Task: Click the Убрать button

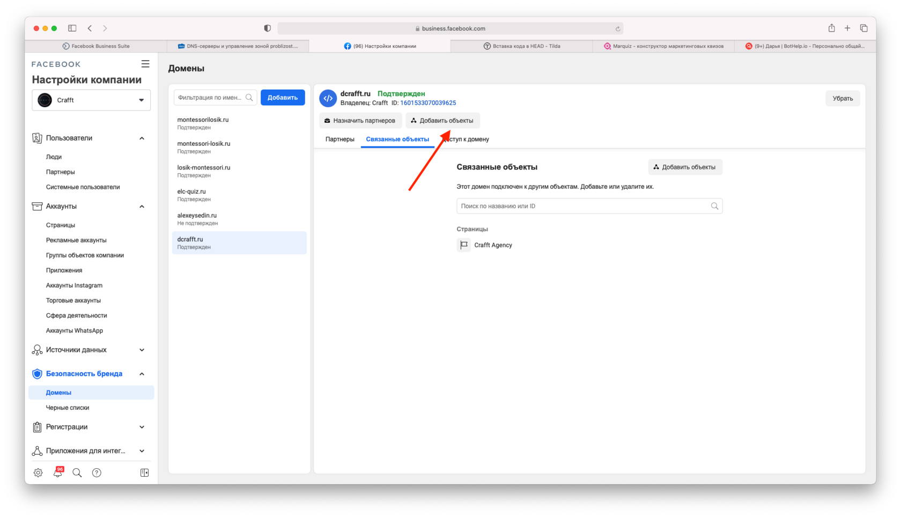Action: (843, 99)
